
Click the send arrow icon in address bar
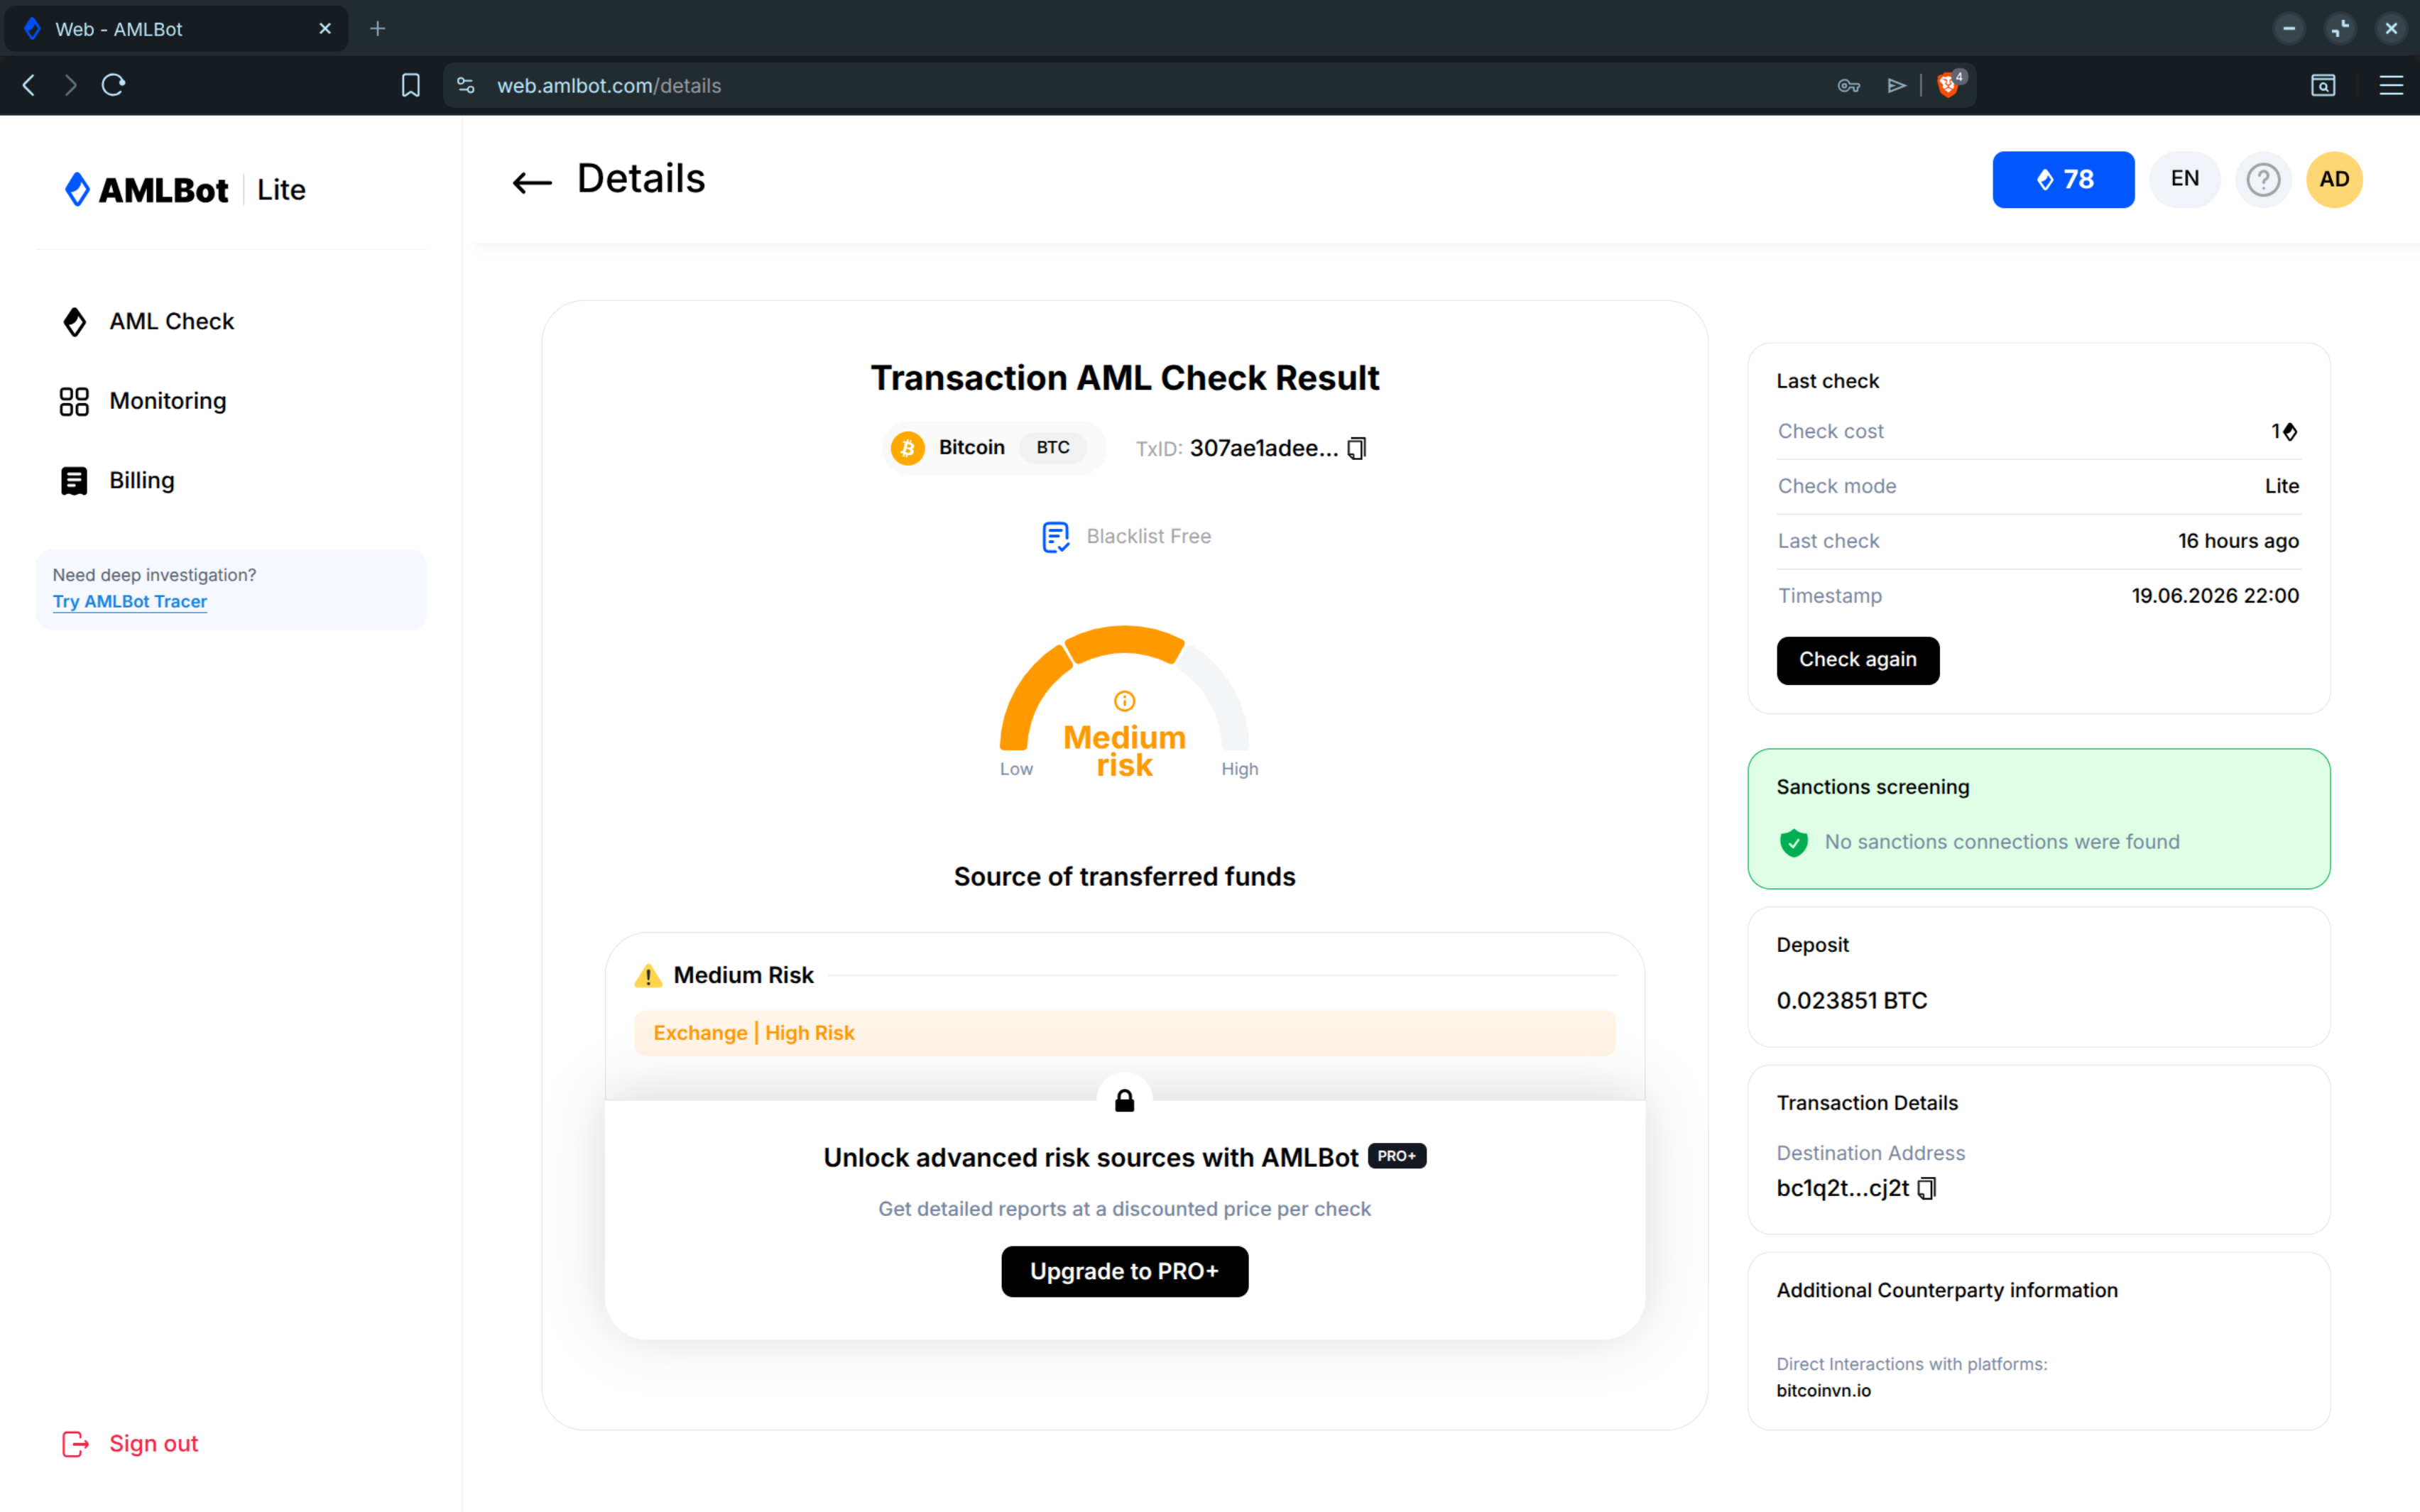pos(1896,86)
